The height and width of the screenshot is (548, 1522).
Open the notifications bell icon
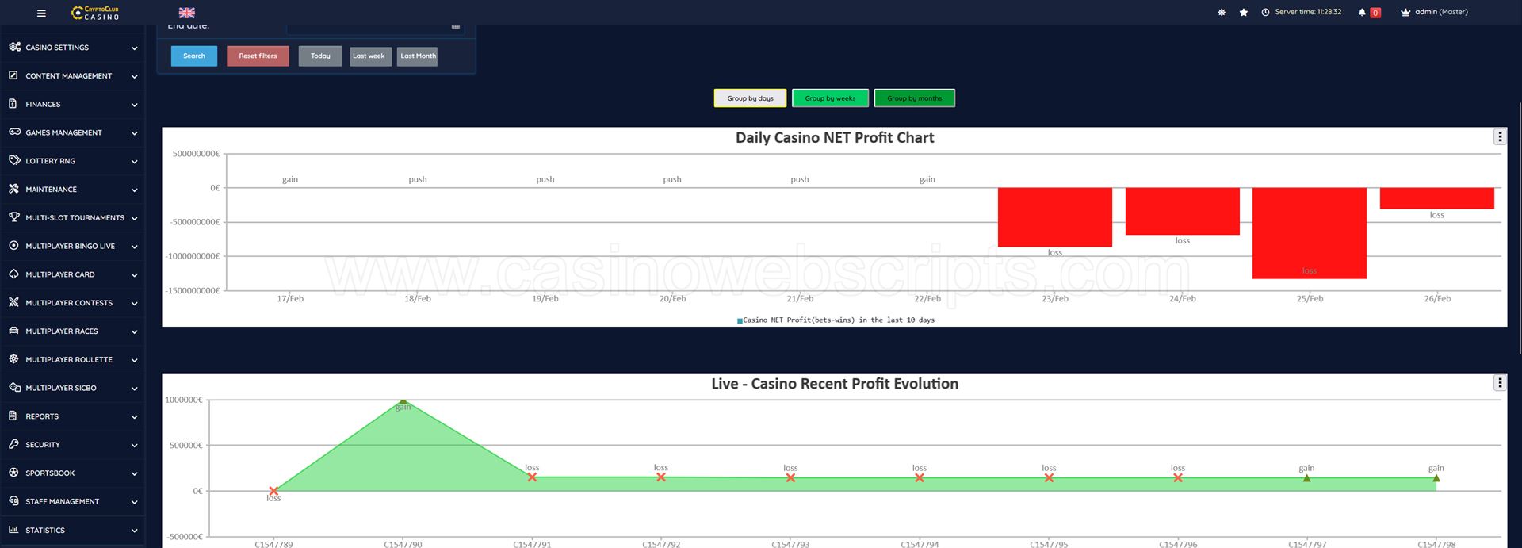pos(1362,13)
